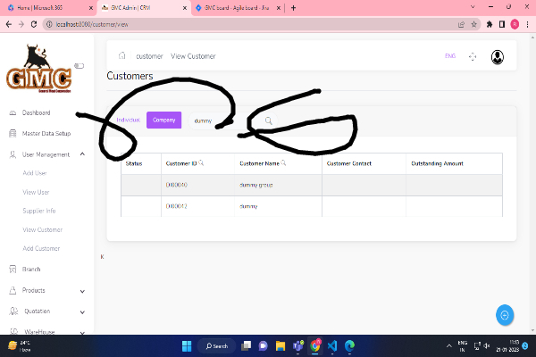Select the Company customer type button

point(163,120)
